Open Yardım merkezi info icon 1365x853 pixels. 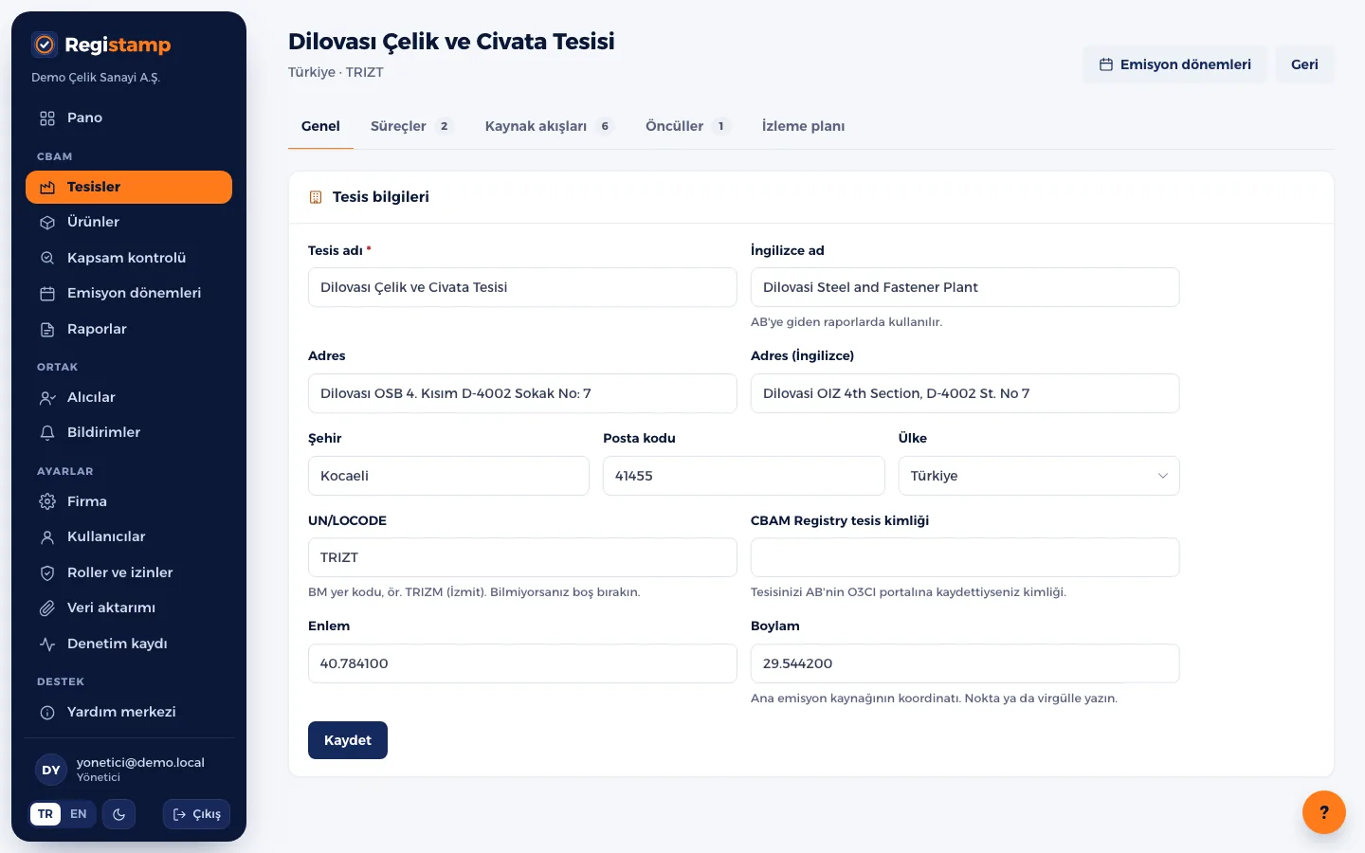tap(47, 713)
